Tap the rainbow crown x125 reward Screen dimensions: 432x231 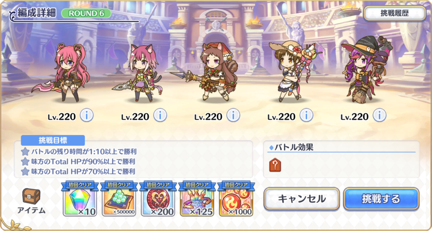pos(197,199)
